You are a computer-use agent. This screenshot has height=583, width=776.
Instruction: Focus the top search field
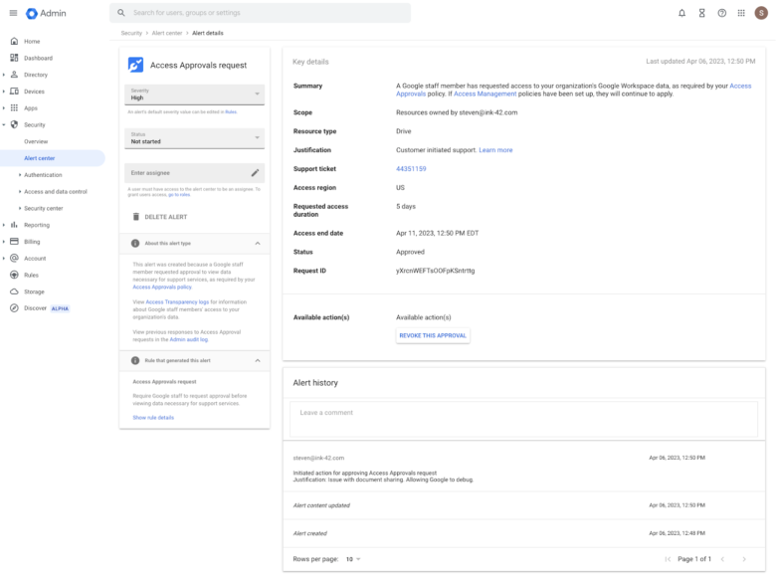click(x=261, y=13)
